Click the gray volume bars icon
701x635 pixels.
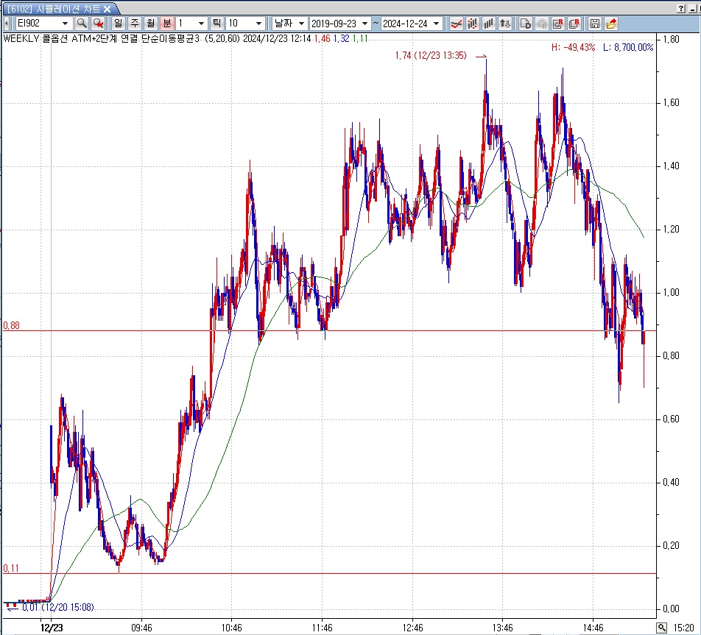point(489,24)
